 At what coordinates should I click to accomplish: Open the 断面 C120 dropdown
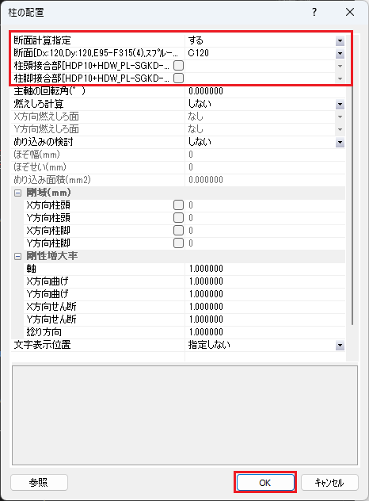coord(340,53)
